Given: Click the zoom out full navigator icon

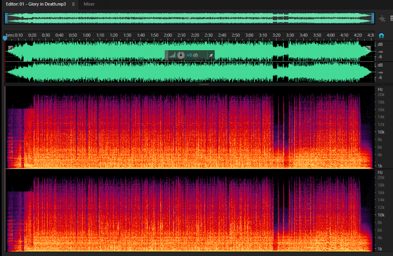Looking at the screenshot, I should [x=382, y=18].
